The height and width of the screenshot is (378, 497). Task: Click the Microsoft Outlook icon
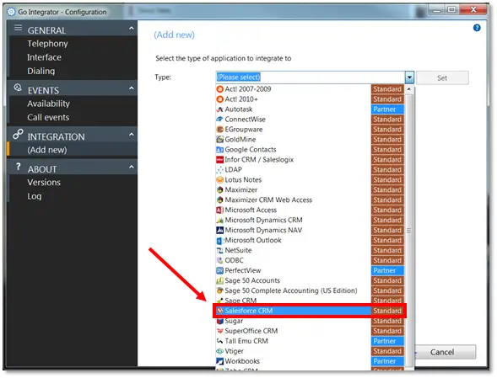click(219, 241)
